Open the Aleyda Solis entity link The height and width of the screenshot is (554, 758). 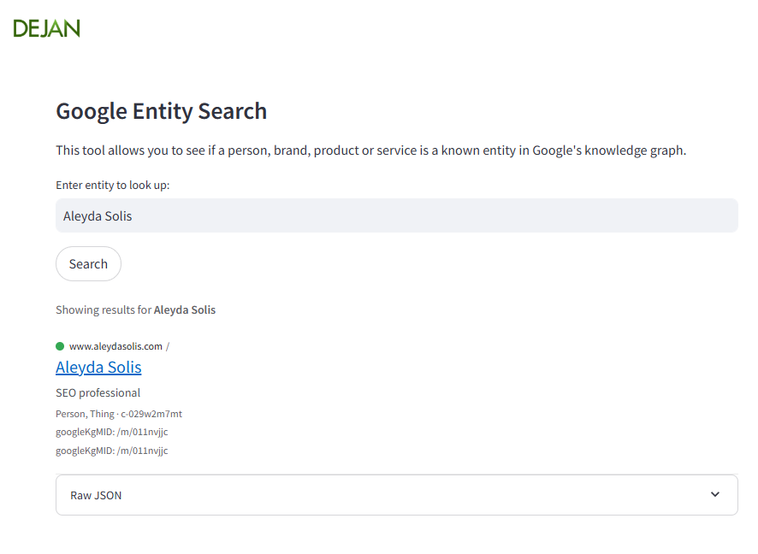[x=98, y=367]
